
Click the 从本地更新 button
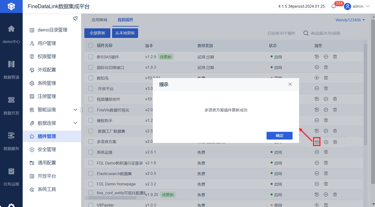(x=125, y=33)
